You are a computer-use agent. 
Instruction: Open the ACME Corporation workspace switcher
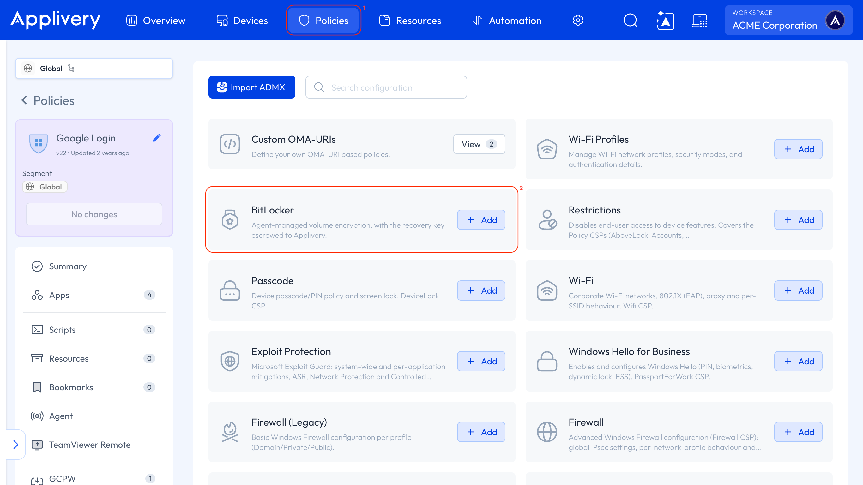tap(788, 21)
